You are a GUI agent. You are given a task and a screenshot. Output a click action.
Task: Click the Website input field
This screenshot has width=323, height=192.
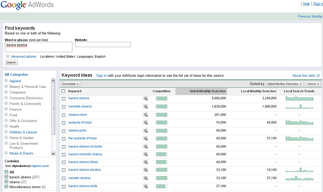coord(103,45)
